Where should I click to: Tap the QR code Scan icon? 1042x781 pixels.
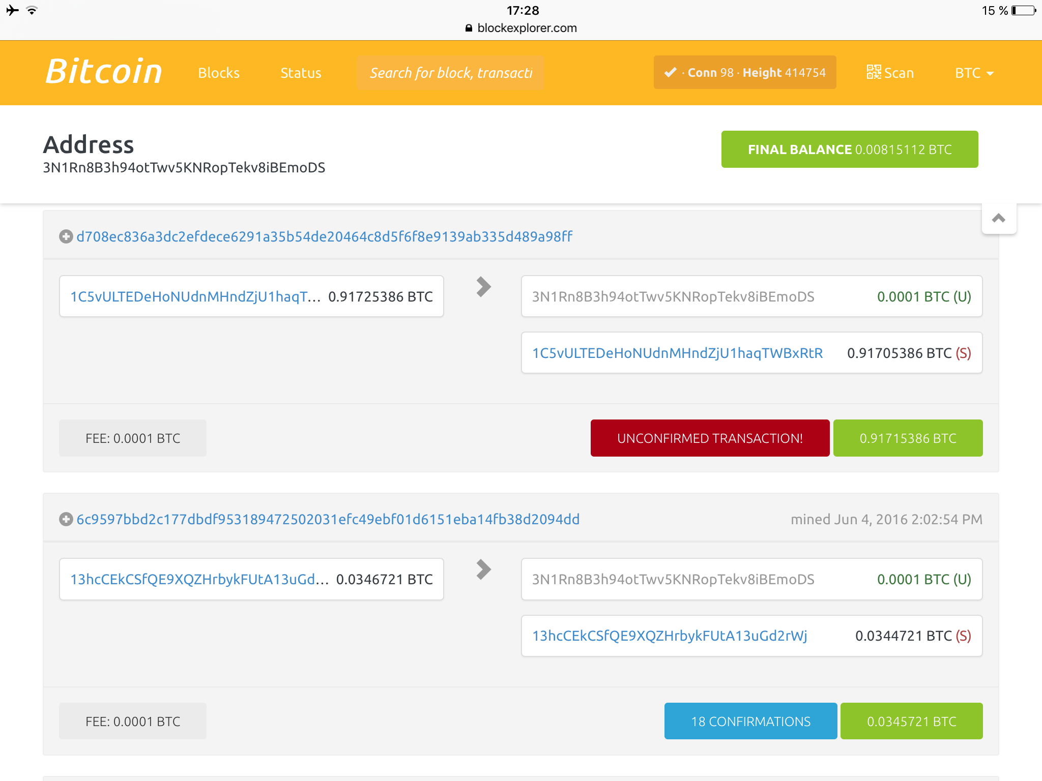coord(874,72)
